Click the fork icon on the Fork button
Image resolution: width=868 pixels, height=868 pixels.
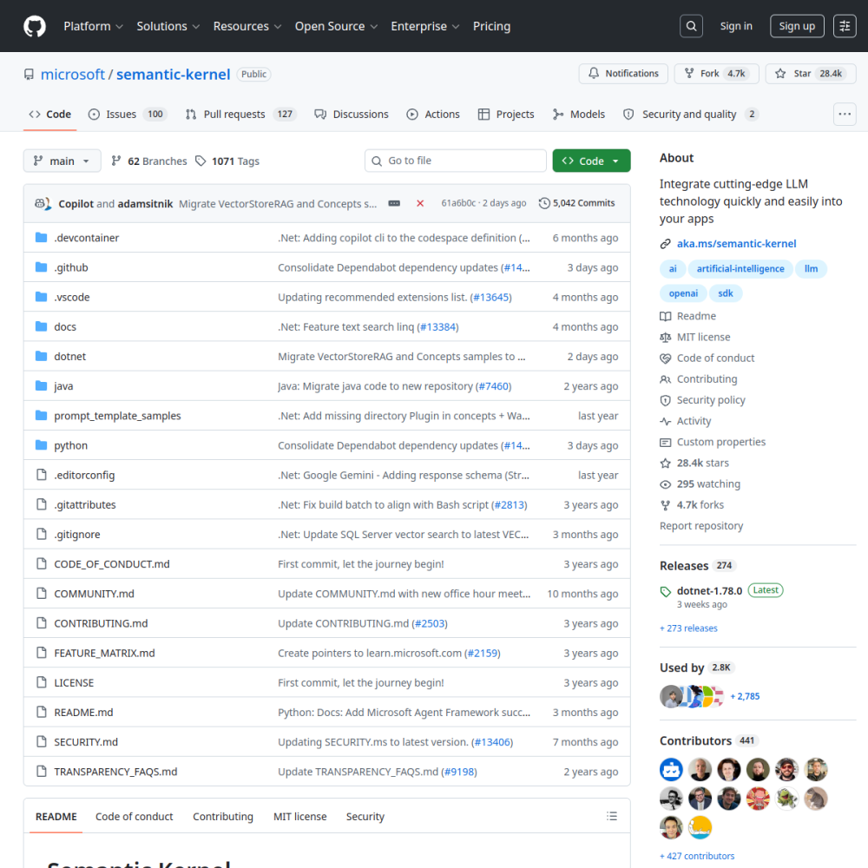(x=689, y=73)
